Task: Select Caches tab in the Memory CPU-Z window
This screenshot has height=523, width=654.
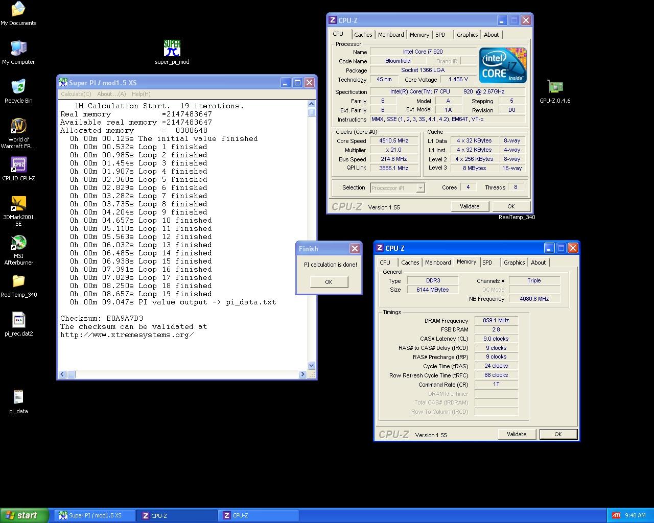Action: (410, 263)
